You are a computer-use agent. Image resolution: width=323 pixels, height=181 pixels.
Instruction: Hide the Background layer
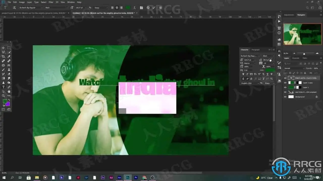285,97
